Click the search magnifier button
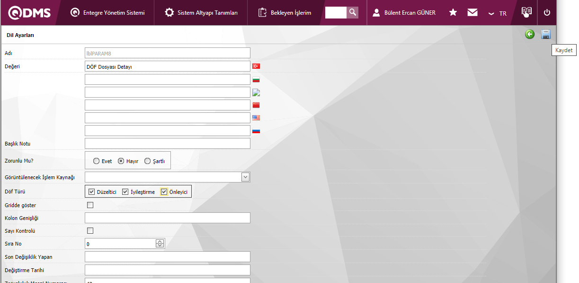The width and height of the screenshot is (579, 283). [x=352, y=12]
